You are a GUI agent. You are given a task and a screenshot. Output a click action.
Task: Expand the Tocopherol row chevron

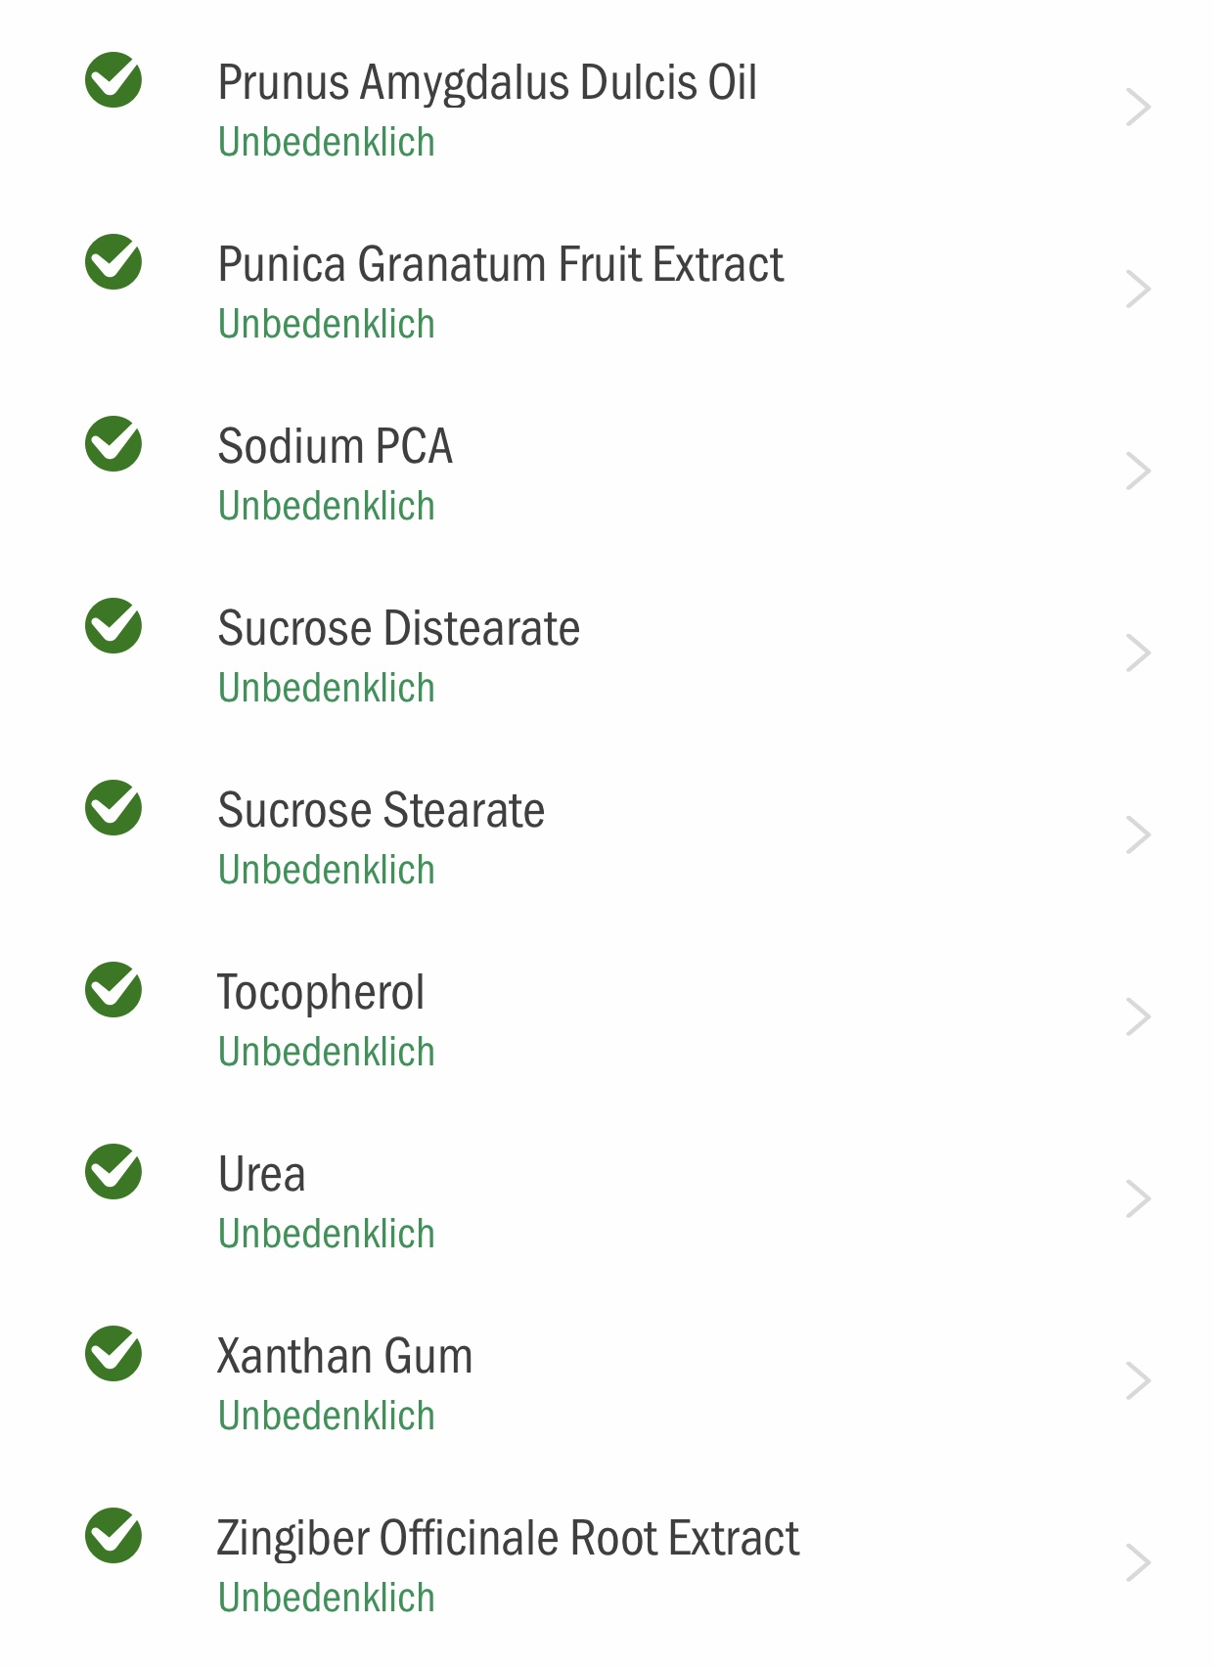[x=1138, y=1017]
